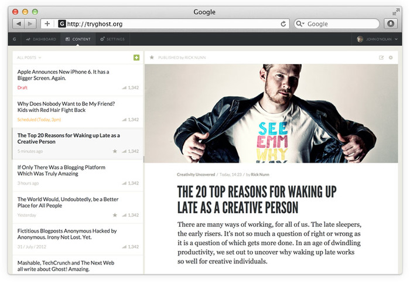Click Creativity Uncovered category link
The height and width of the screenshot is (282, 410).
[196, 175]
